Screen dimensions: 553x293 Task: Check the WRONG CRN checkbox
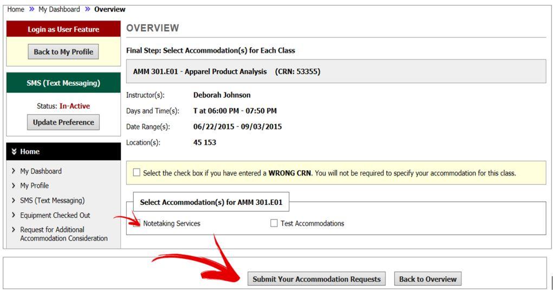(x=136, y=172)
